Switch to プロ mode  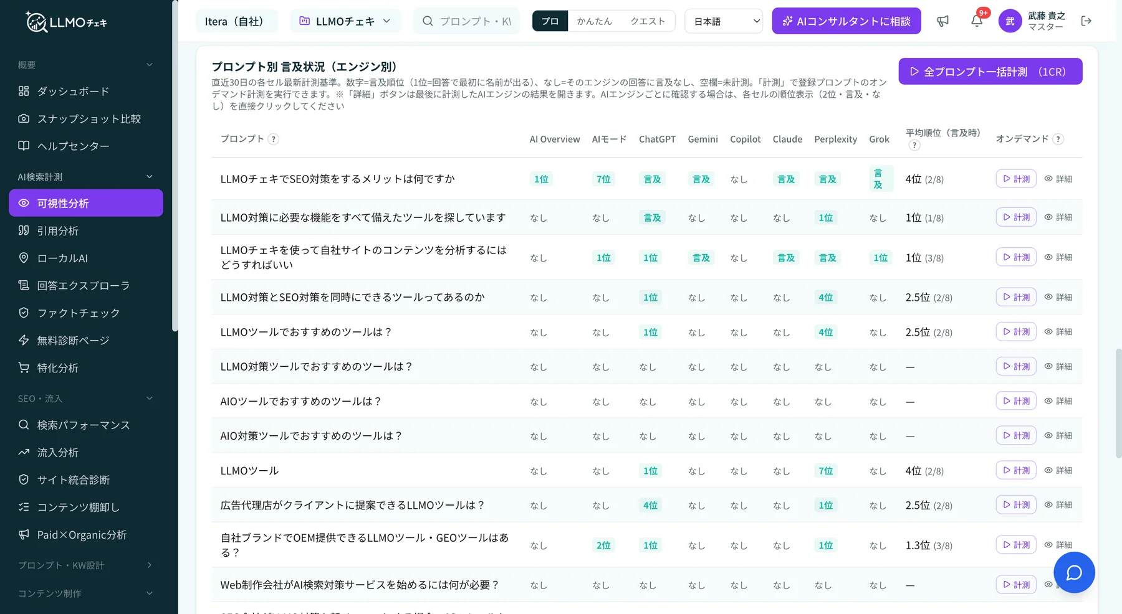(x=550, y=21)
